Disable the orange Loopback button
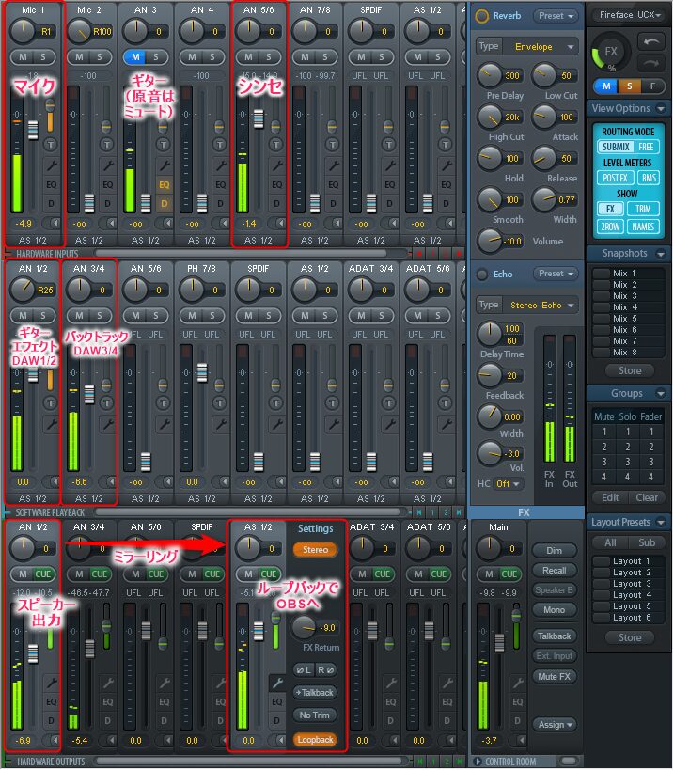This screenshot has height=770, width=674. coord(315,740)
